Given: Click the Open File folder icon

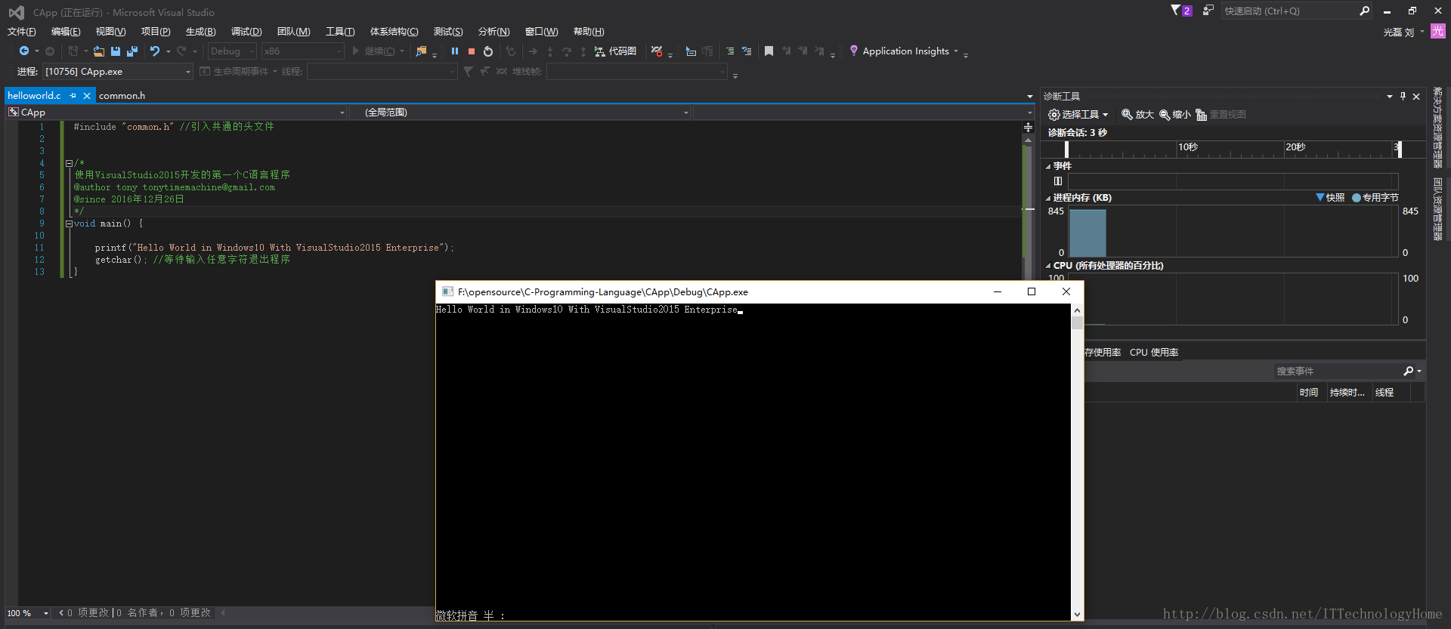Looking at the screenshot, I should 99,51.
